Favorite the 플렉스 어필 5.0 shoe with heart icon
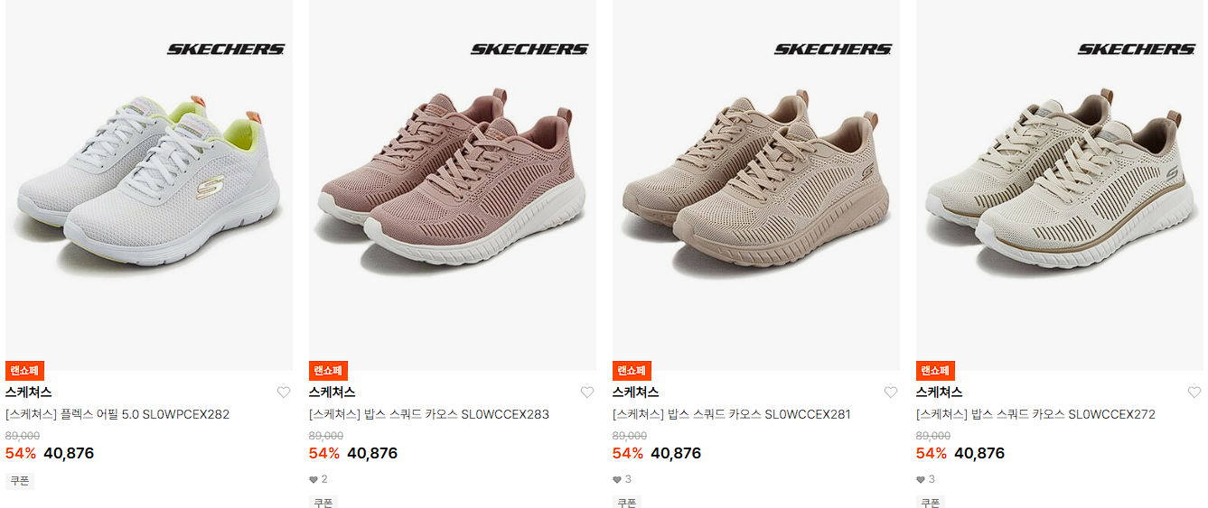Viewport: 1208px width, 508px height. 284,393
